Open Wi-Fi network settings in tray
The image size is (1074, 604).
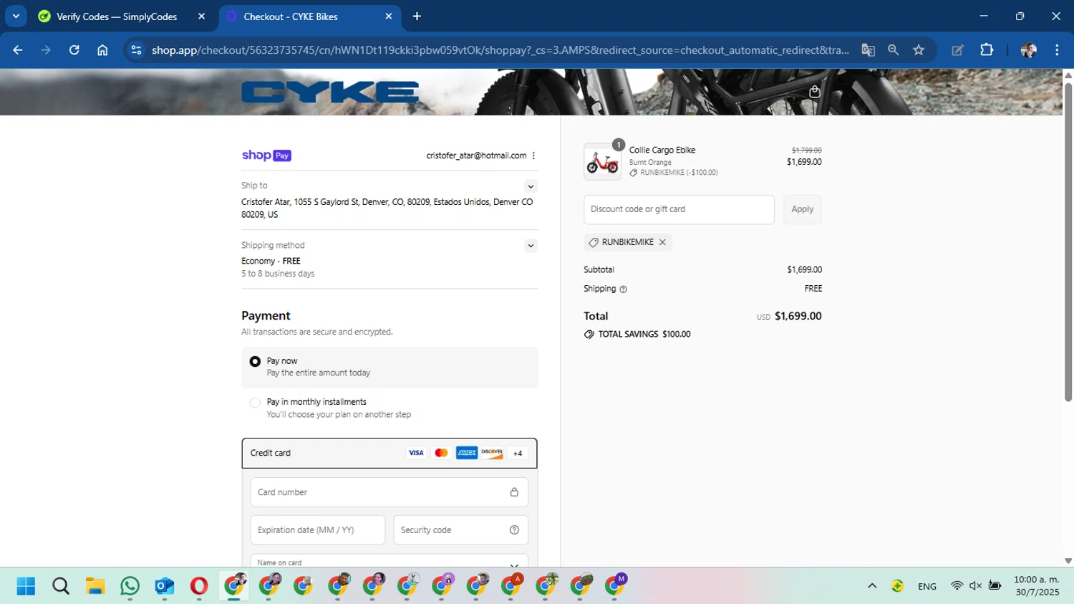click(957, 586)
